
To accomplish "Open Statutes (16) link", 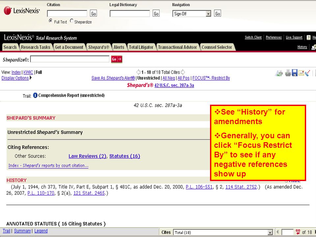I will (x=125, y=156).
